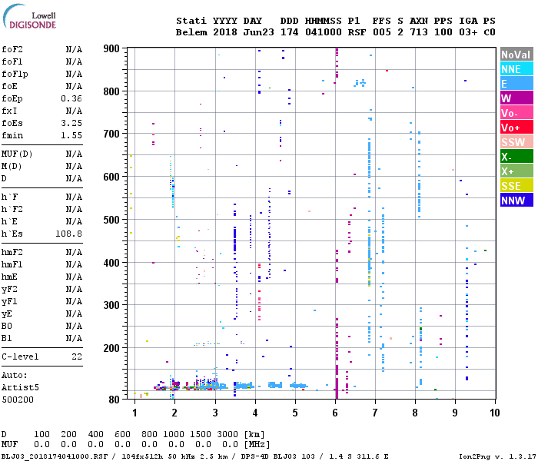Select the purple W legend swatch
The height and width of the screenshot is (461, 538).
[516, 98]
